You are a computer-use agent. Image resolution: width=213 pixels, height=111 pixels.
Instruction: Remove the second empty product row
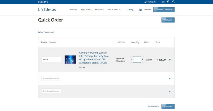170,79
